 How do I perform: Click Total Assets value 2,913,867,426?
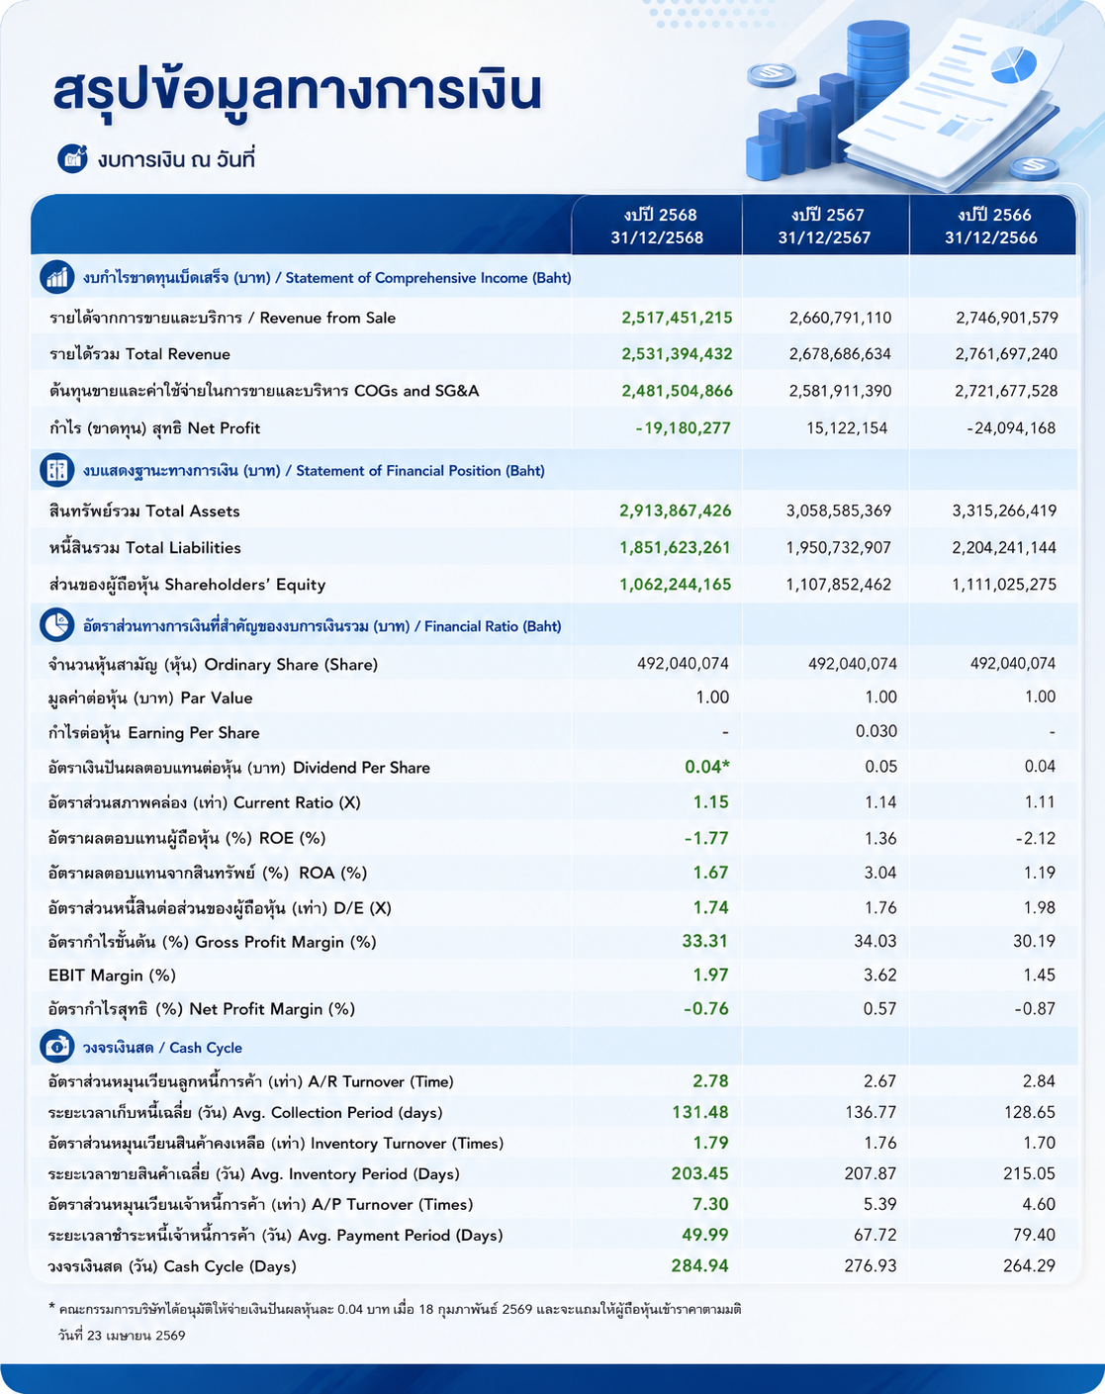coord(677,511)
